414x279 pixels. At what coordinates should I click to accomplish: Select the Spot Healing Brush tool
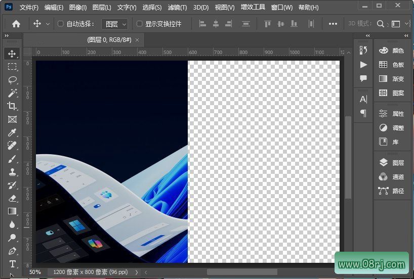(x=12, y=146)
